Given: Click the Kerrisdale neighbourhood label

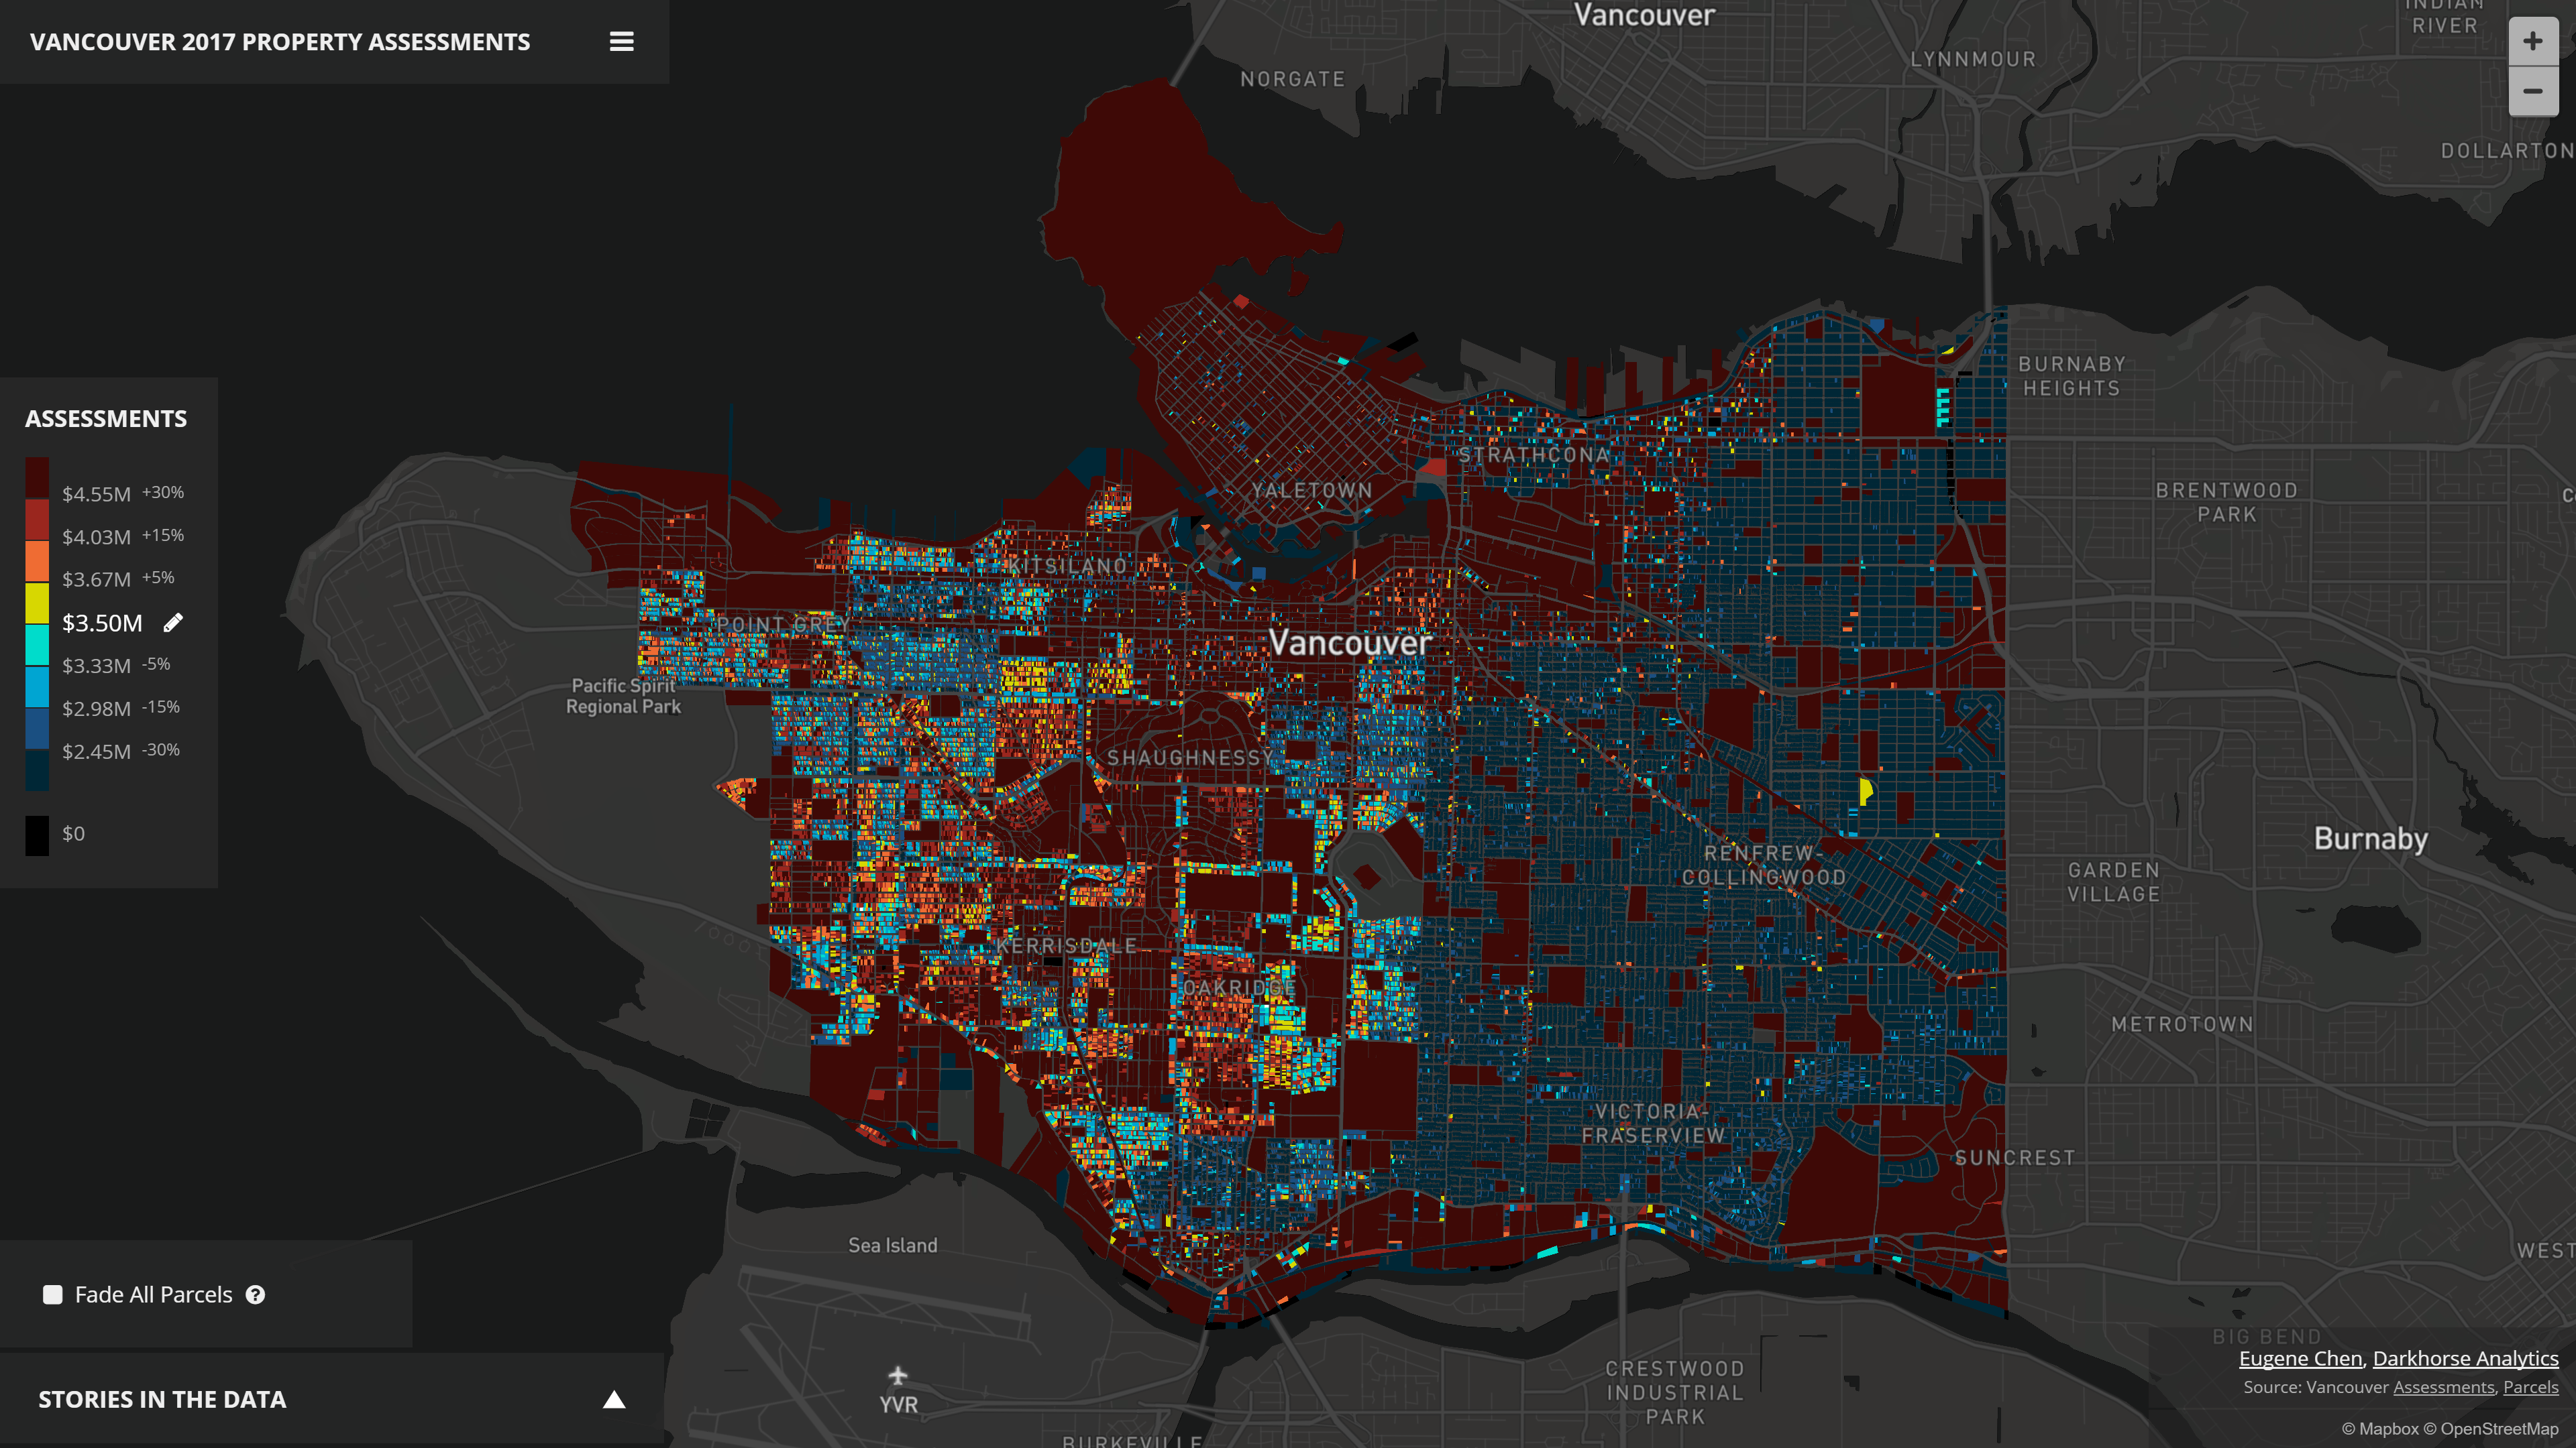Looking at the screenshot, I should 1066,945.
